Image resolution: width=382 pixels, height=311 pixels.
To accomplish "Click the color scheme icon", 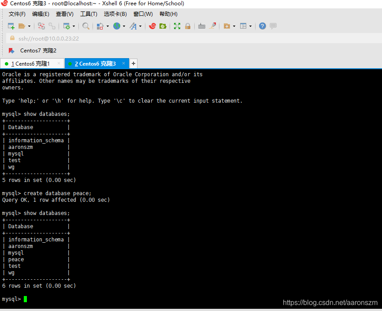I will click(x=100, y=26).
